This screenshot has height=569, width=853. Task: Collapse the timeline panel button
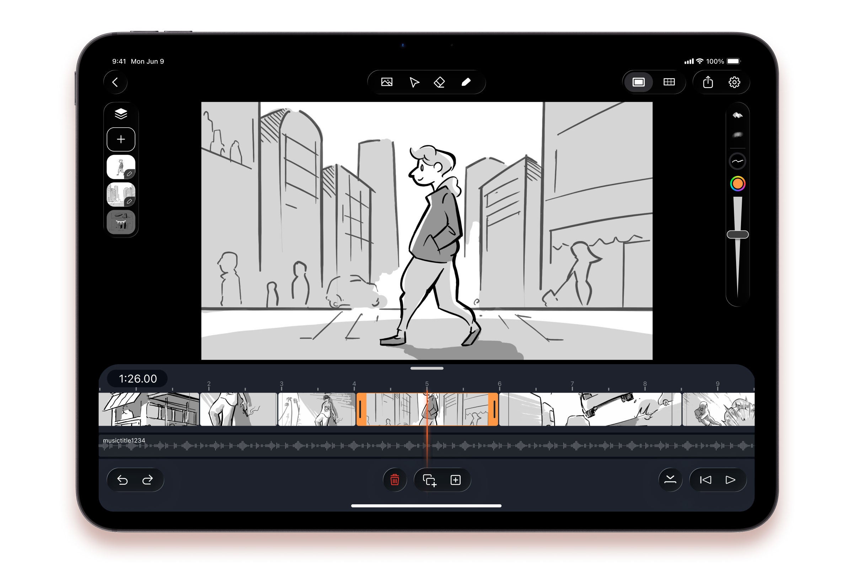click(670, 480)
